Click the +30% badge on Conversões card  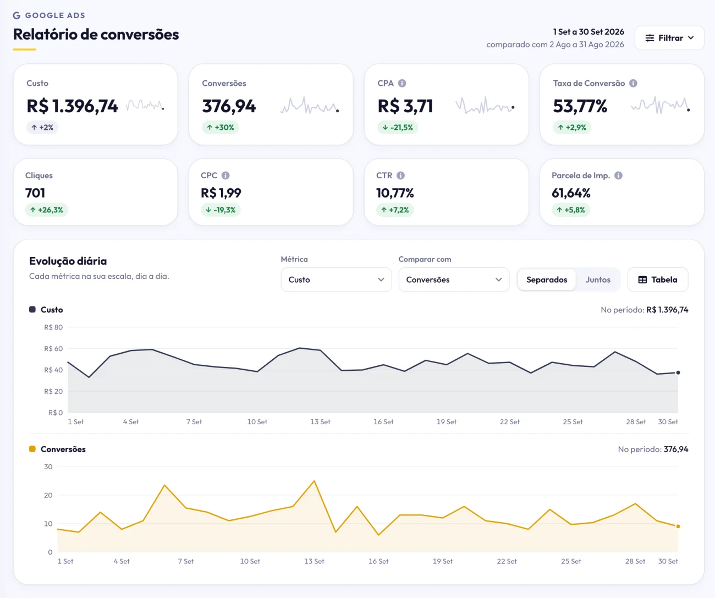click(x=221, y=127)
